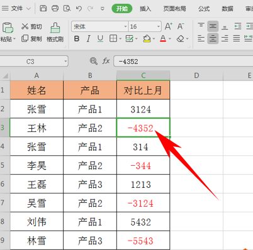Click the fx insert function icon
Image resolution: width=253 pixels, height=250 pixels.
click(106, 61)
